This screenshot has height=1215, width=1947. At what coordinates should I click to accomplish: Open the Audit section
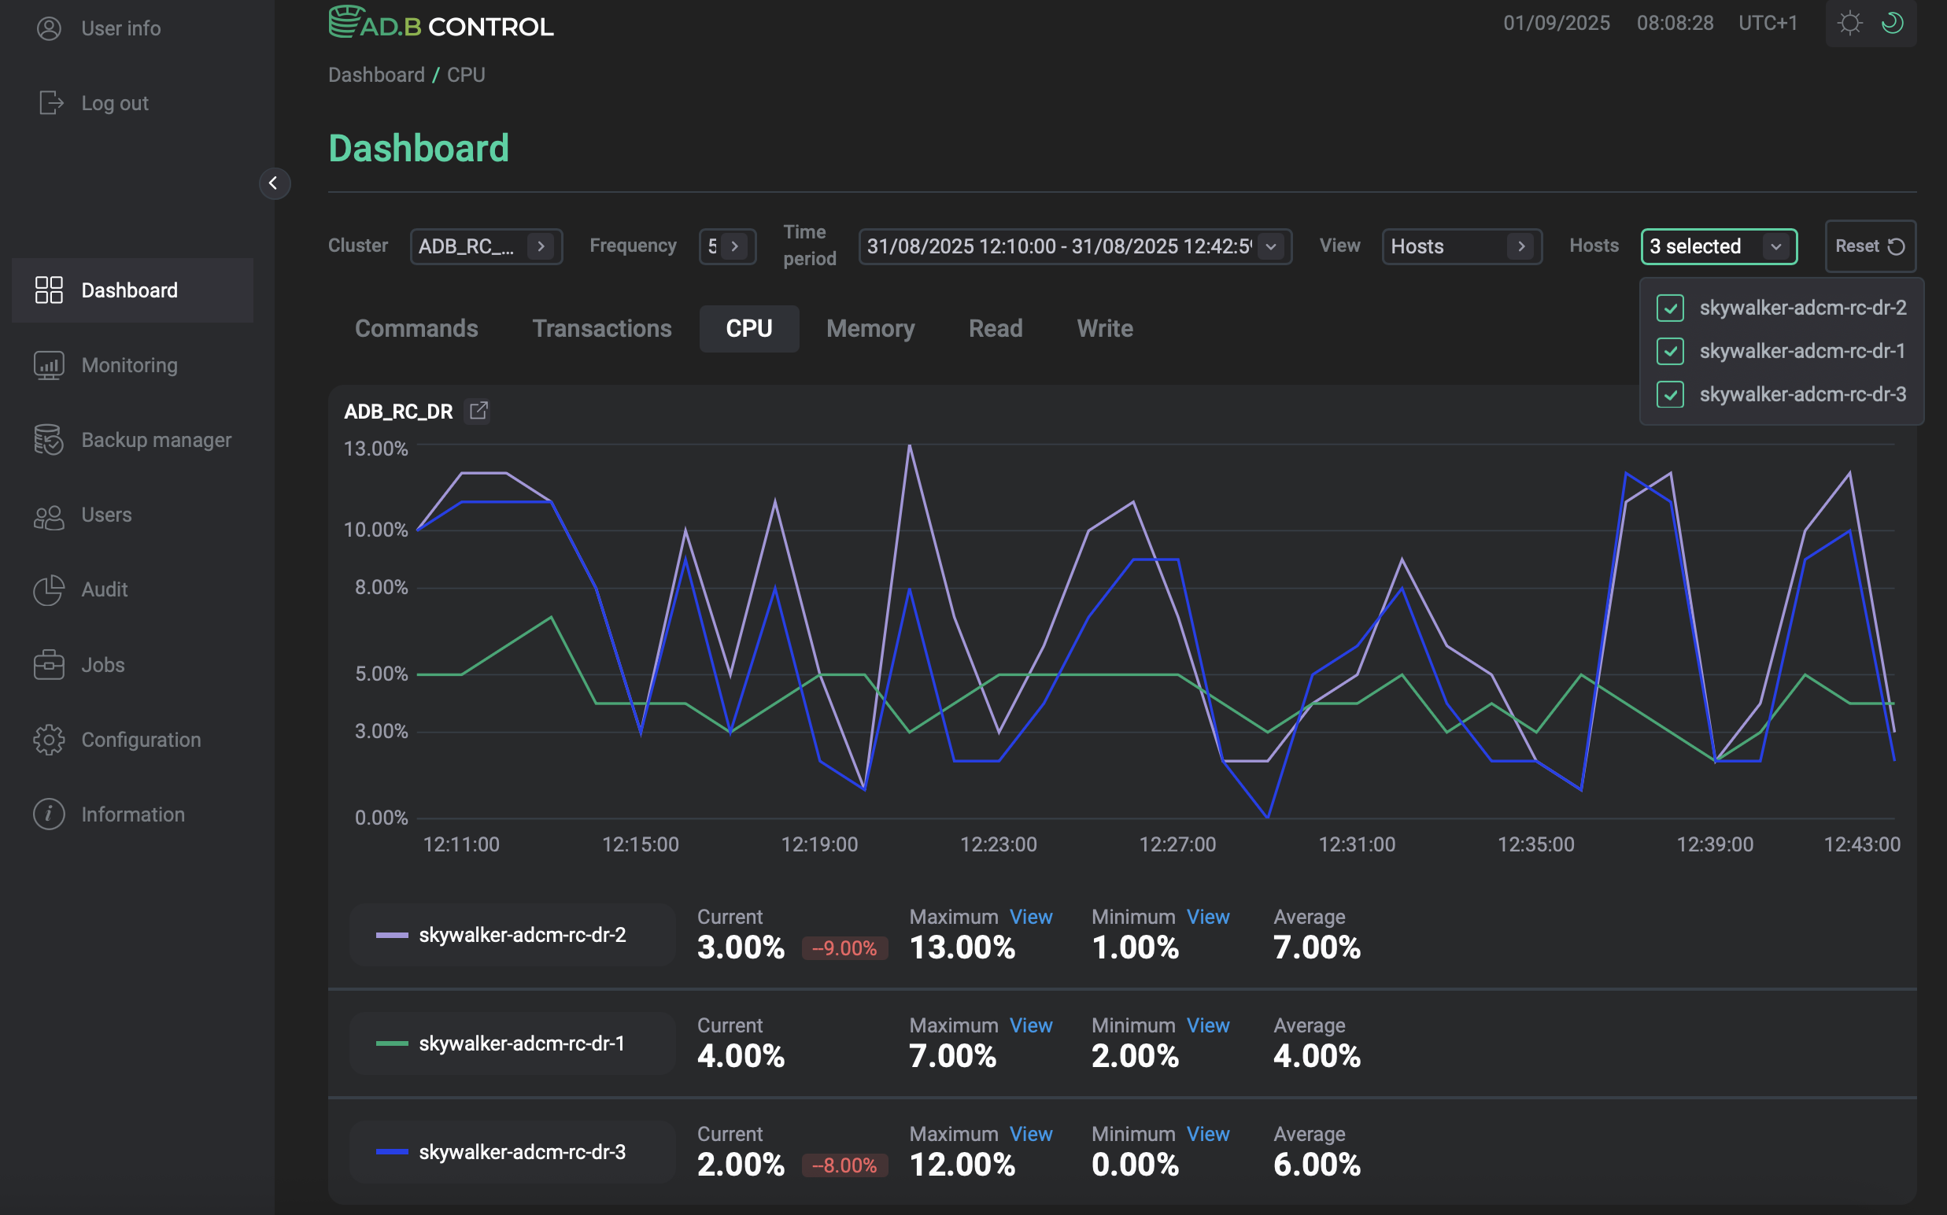pyautogui.click(x=104, y=589)
